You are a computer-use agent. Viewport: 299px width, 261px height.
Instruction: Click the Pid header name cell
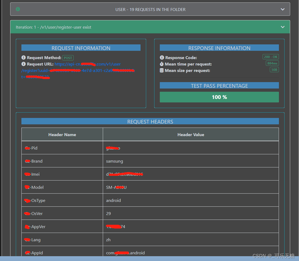tap(62, 148)
